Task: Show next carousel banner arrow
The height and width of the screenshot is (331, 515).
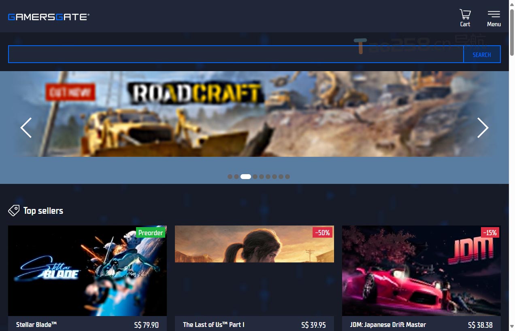Action: 483,128
